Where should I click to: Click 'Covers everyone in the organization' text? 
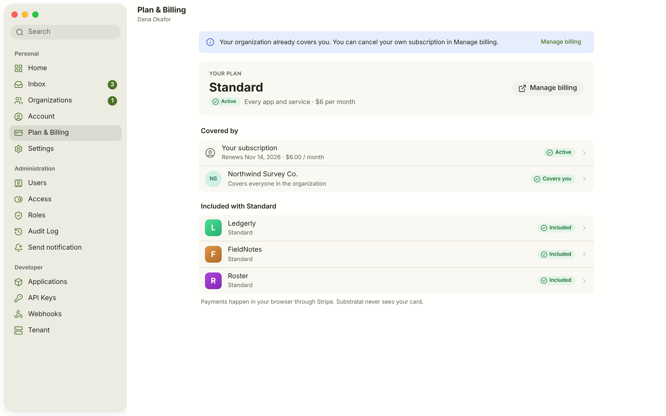point(277,184)
